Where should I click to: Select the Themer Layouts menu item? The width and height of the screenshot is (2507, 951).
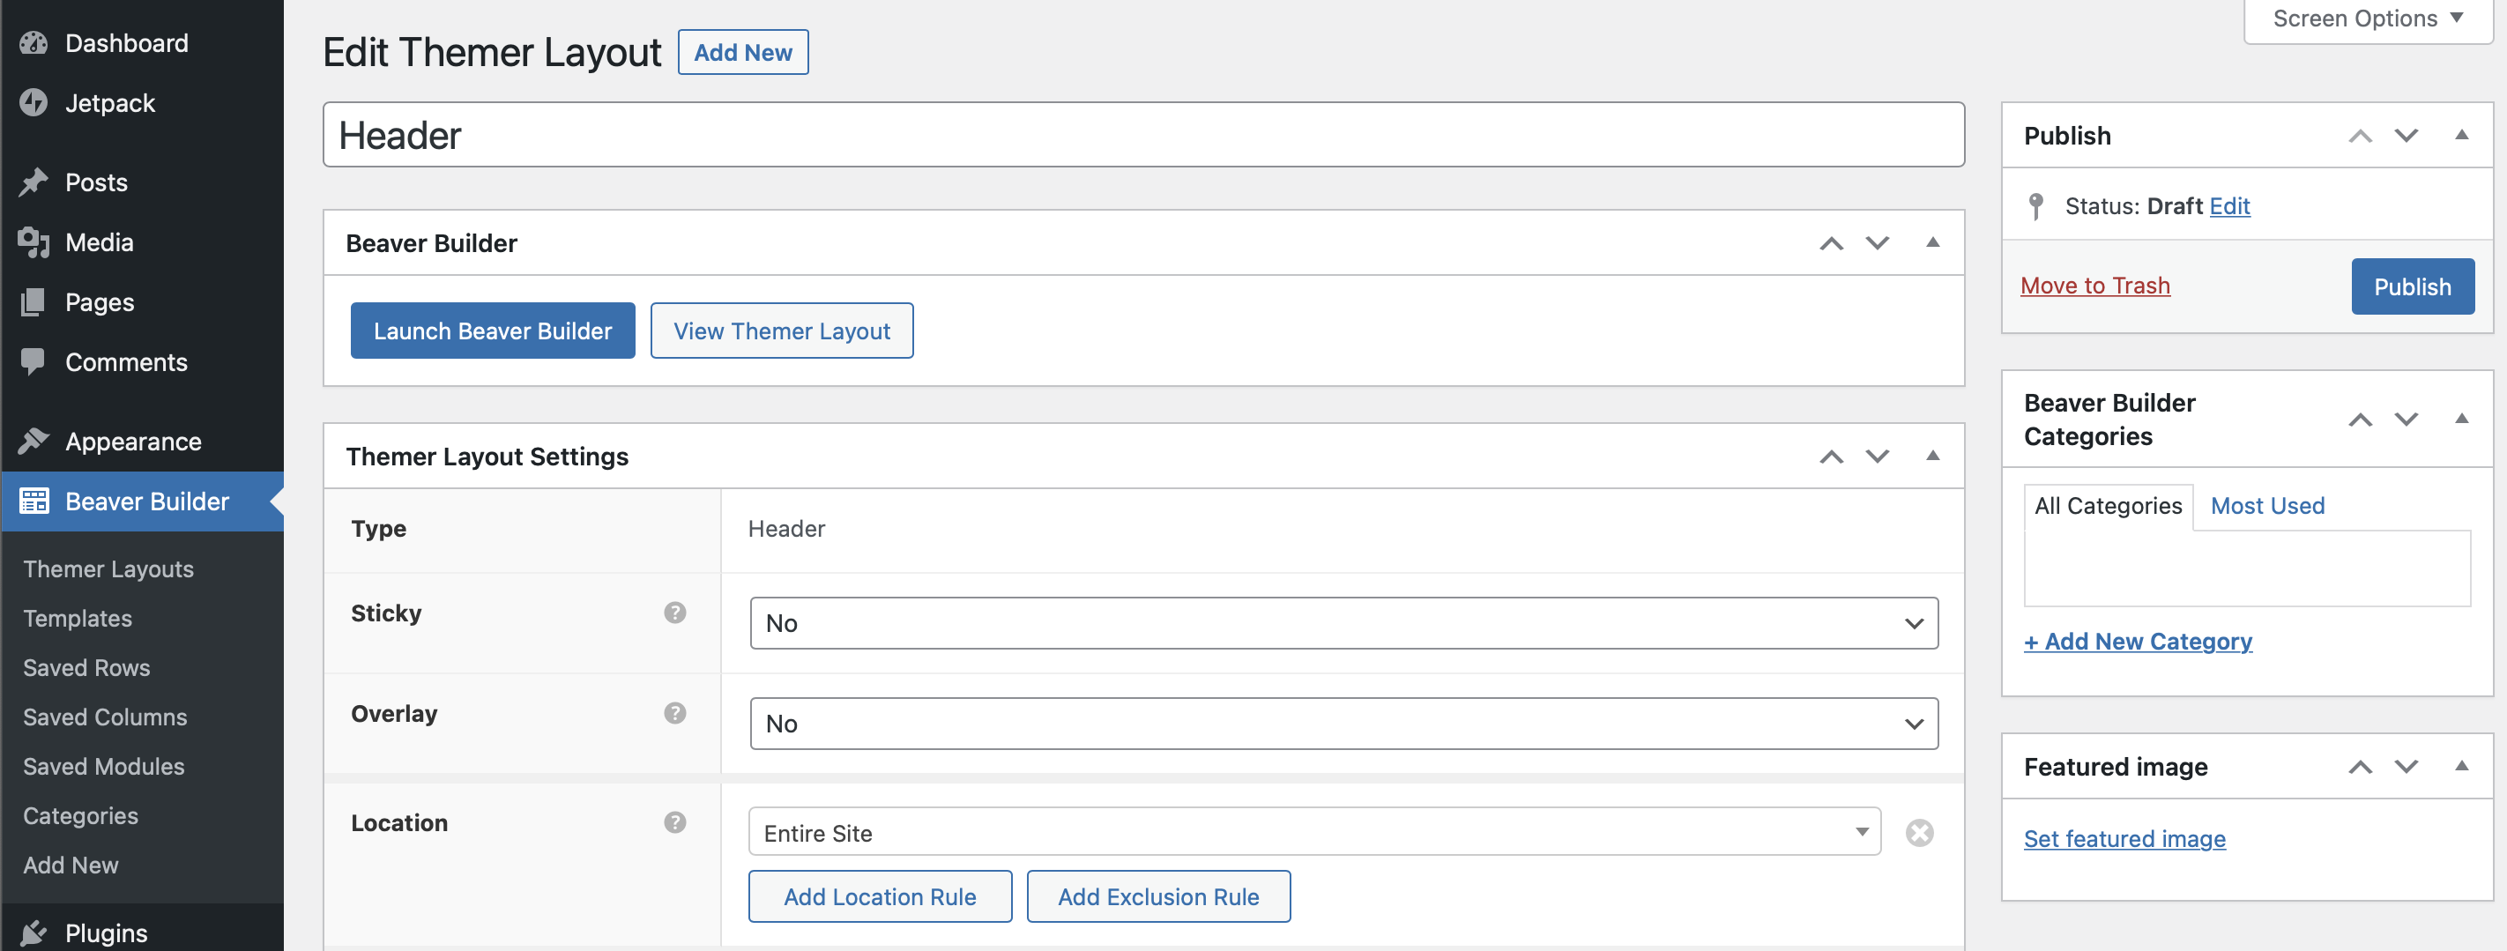point(108,568)
